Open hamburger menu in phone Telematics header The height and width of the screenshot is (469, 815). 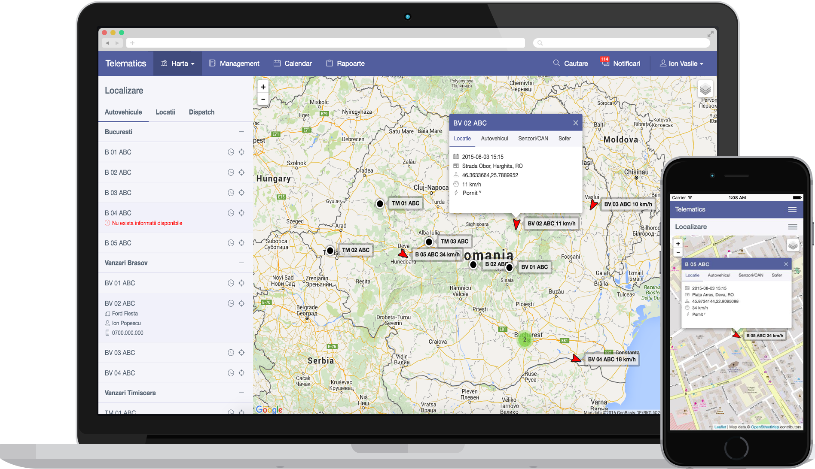coord(792,209)
